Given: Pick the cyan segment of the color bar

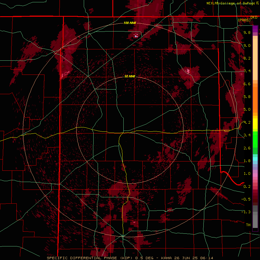Looking at the screenshot, I should click(x=255, y=159).
